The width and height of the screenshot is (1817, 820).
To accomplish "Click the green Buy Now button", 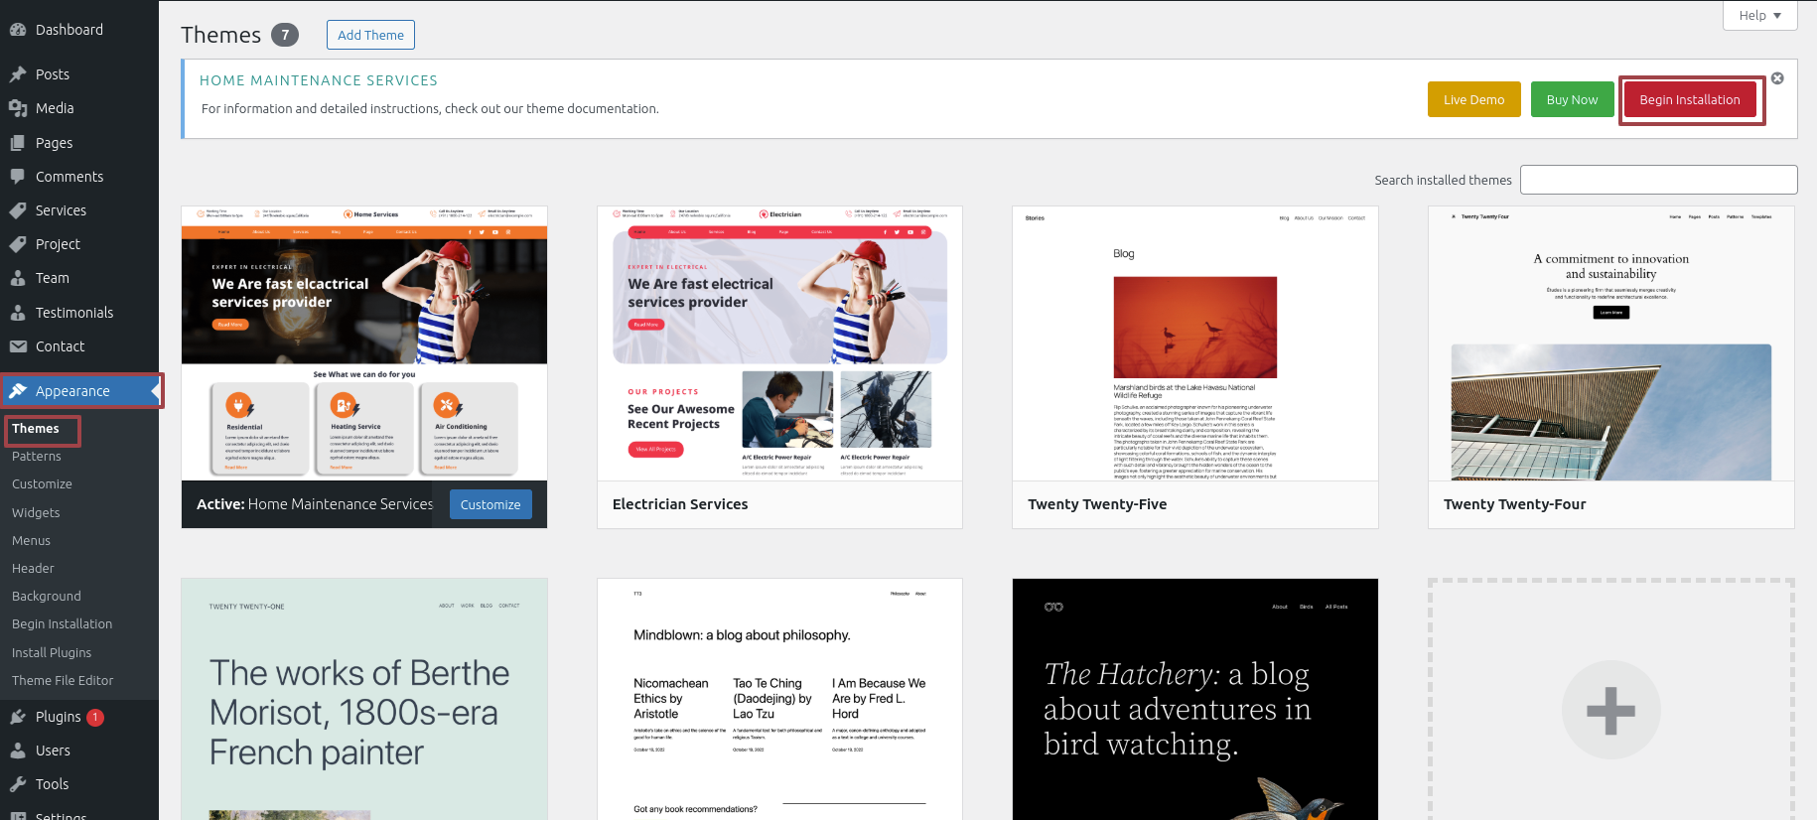I will (1572, 99).
